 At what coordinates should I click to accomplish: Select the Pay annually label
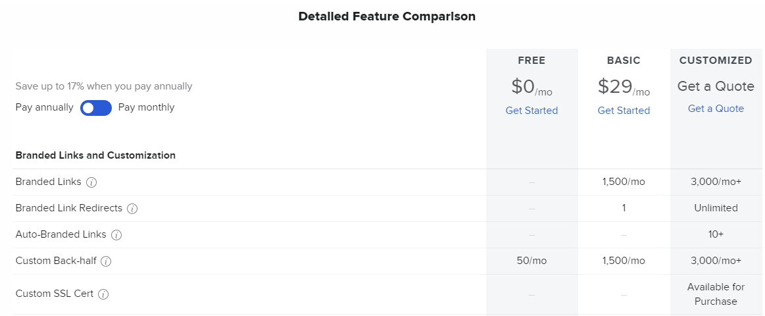[45, 107]
